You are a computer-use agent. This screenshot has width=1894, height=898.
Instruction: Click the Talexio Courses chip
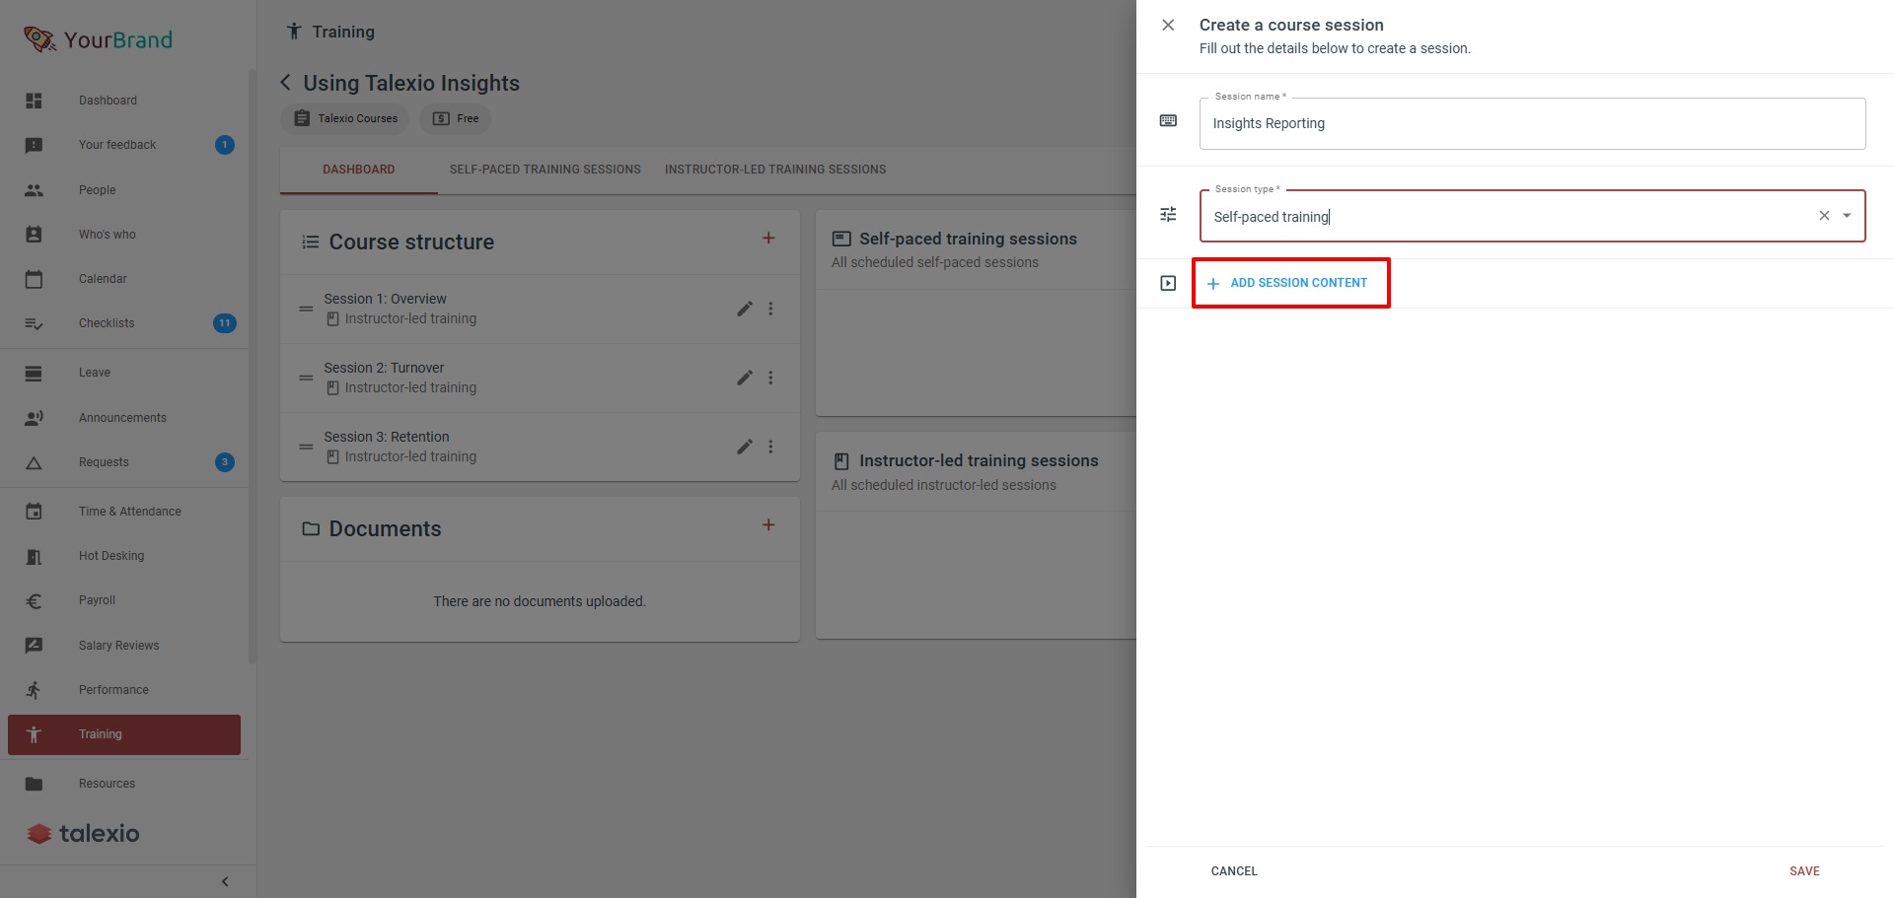tap(345, 119)
